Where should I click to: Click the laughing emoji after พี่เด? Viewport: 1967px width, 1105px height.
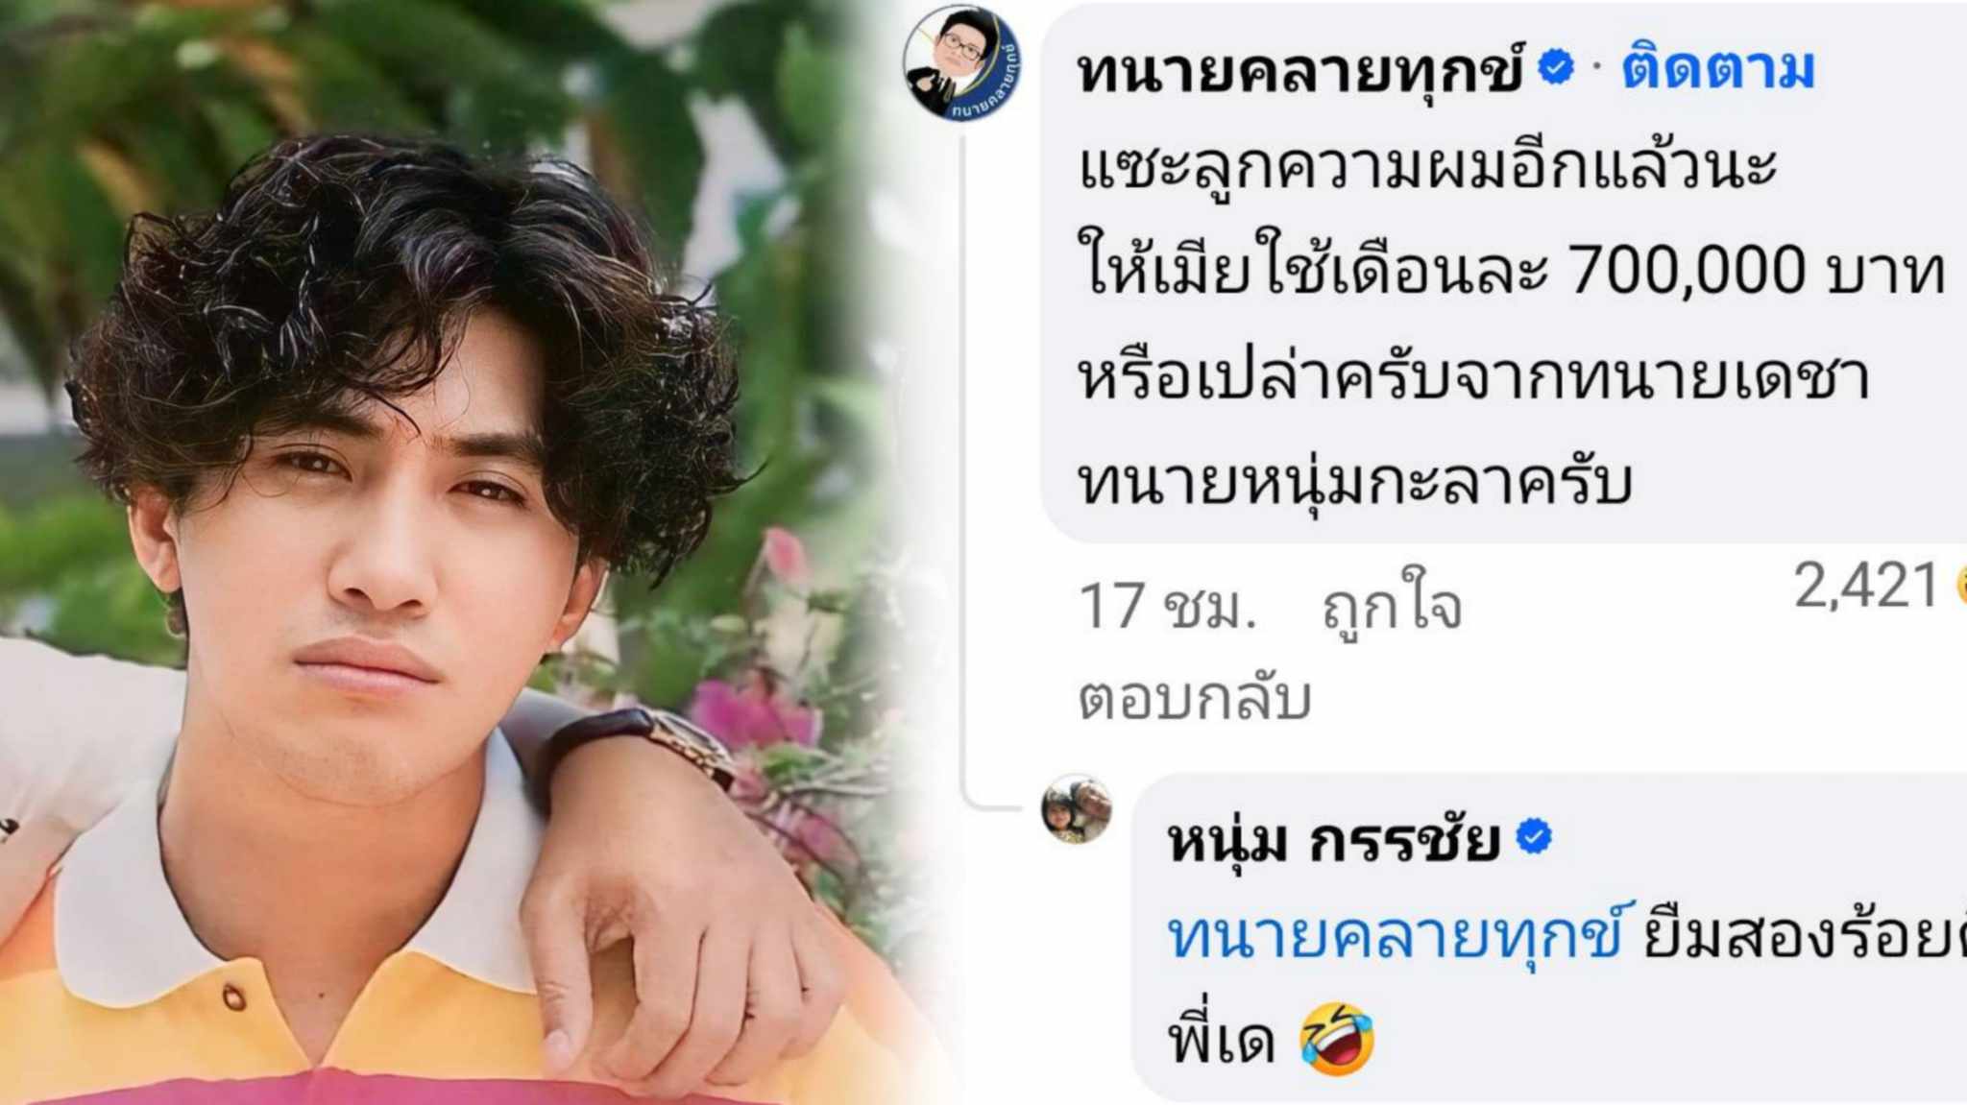tap(1336, 1039)
